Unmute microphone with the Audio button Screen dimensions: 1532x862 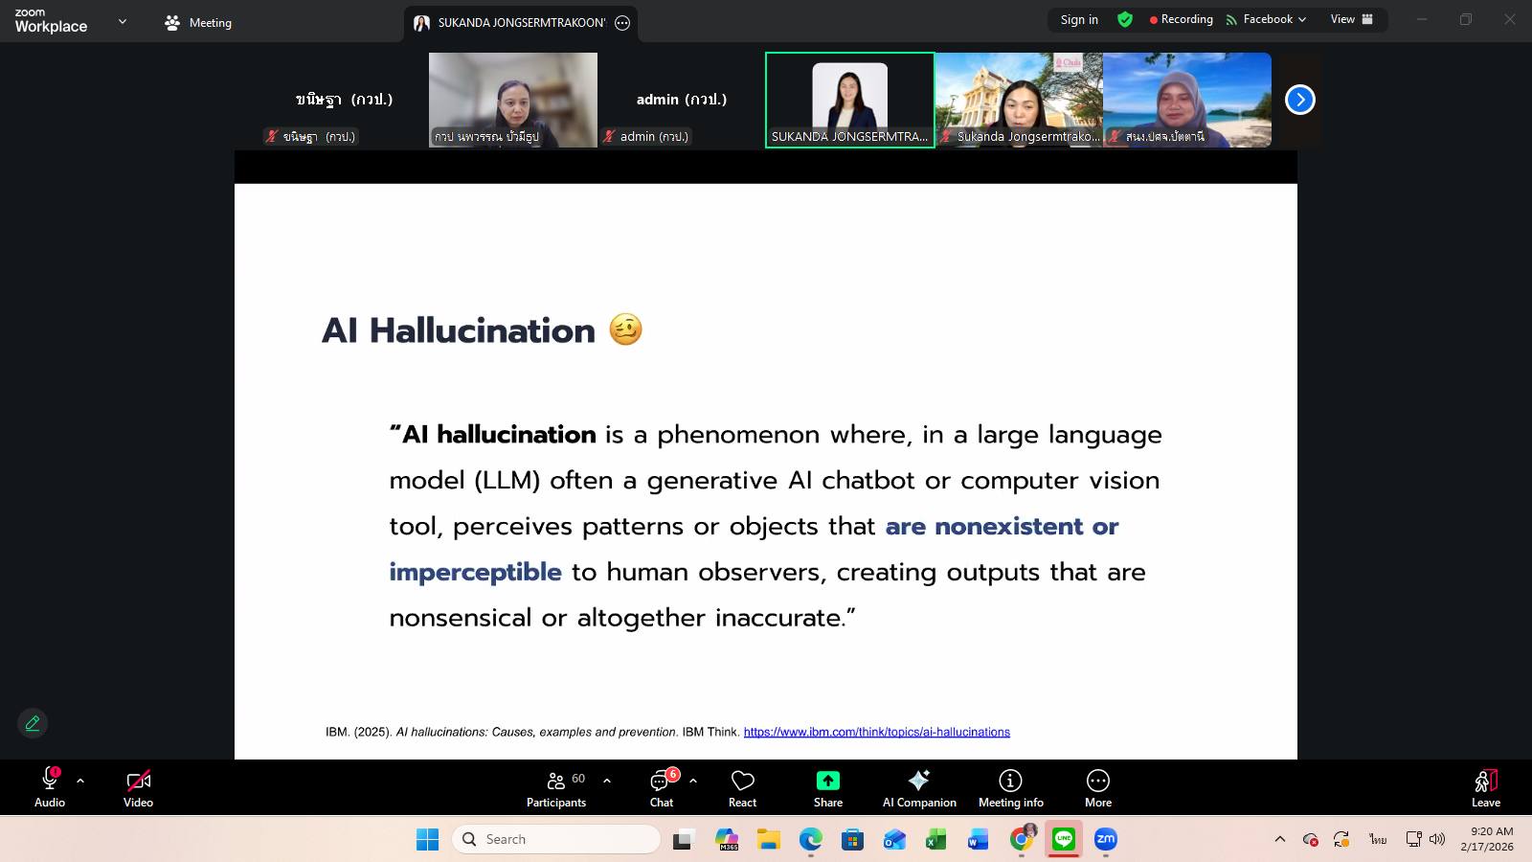click(50, 781)
